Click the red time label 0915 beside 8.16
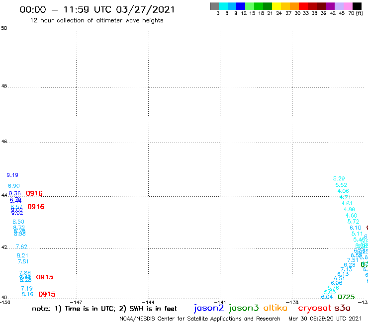The height and width of the screenshot is (323, 368). pyautogui.click(x=47, y=294)
